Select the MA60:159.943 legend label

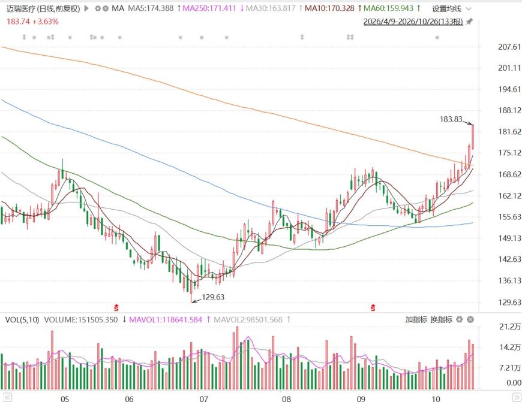pos(389,8)
